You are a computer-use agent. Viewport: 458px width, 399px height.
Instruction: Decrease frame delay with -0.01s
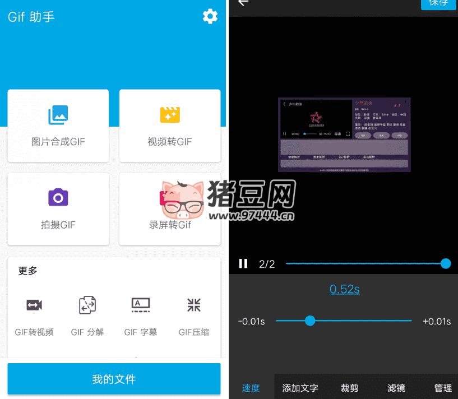251,321
